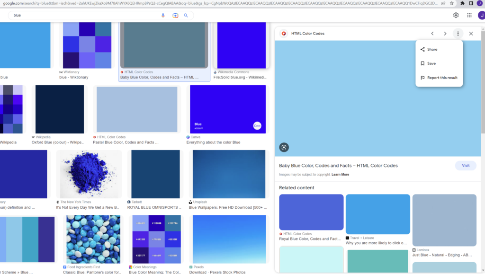Select Share from the options menu

(432, 49)
